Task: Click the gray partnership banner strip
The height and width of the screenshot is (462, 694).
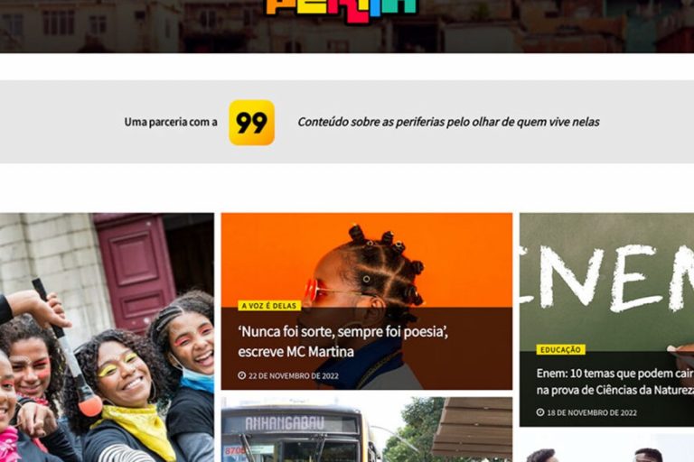Action: [x=347, y=122]
